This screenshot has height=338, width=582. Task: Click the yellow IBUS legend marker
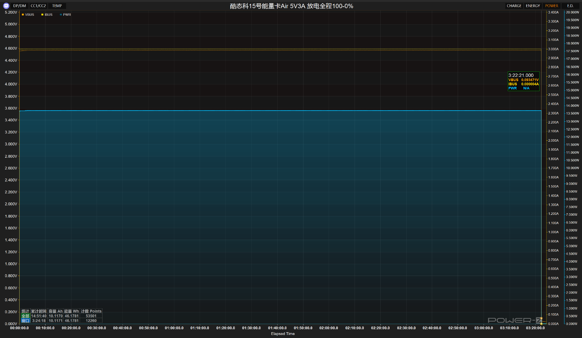pos(42,15)
